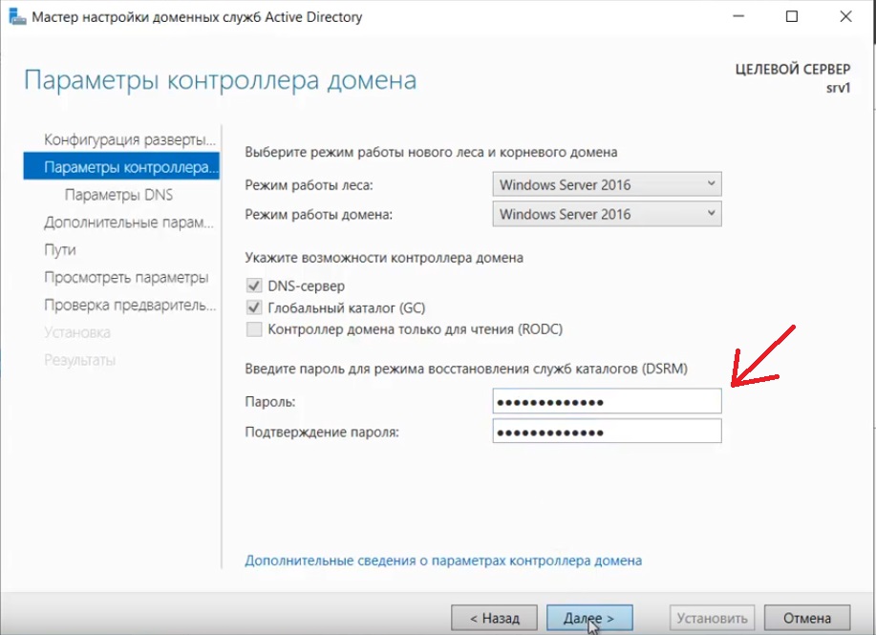
Task: Open Просмотреть параметры step
Action: click(x=126, y=278)
